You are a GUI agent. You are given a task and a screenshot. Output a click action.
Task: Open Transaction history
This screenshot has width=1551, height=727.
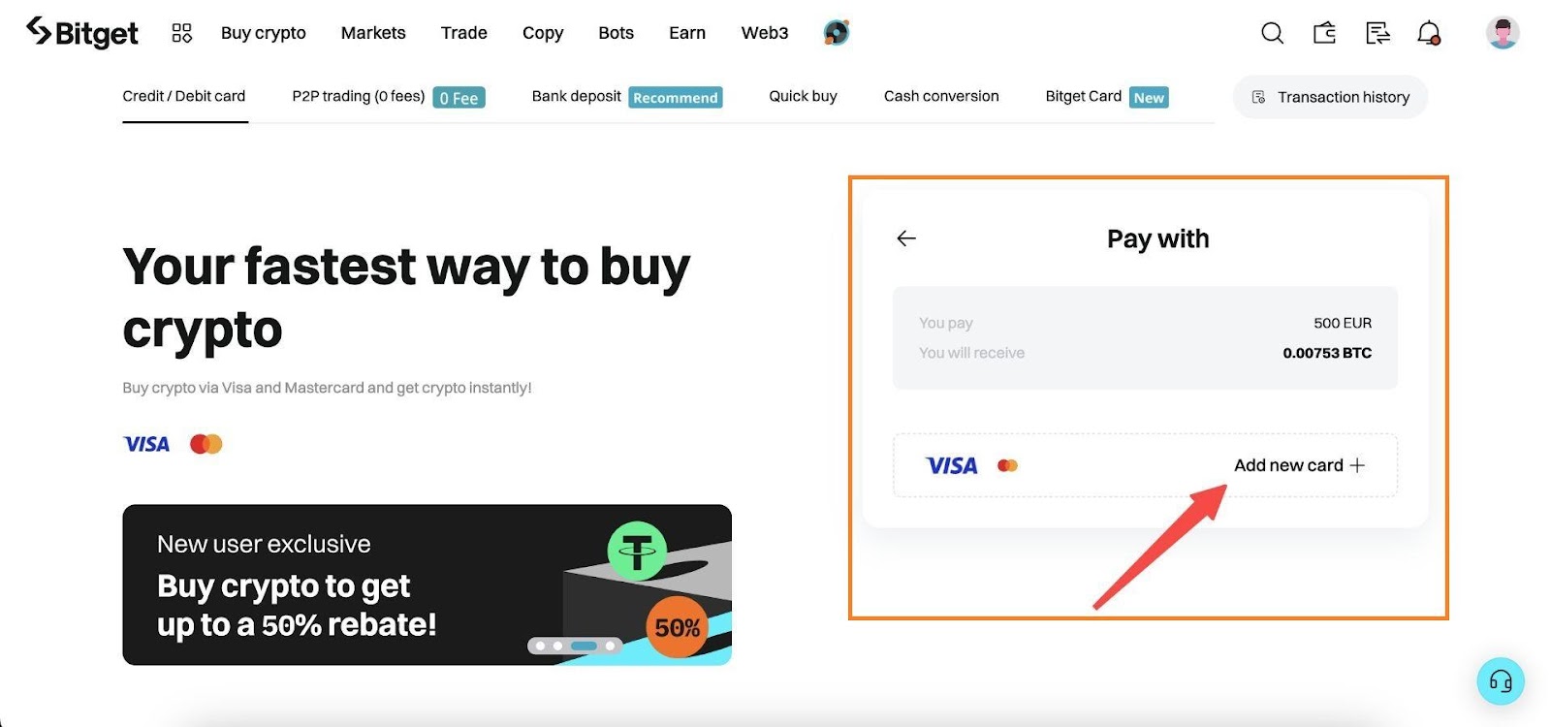click(1330, 97)
